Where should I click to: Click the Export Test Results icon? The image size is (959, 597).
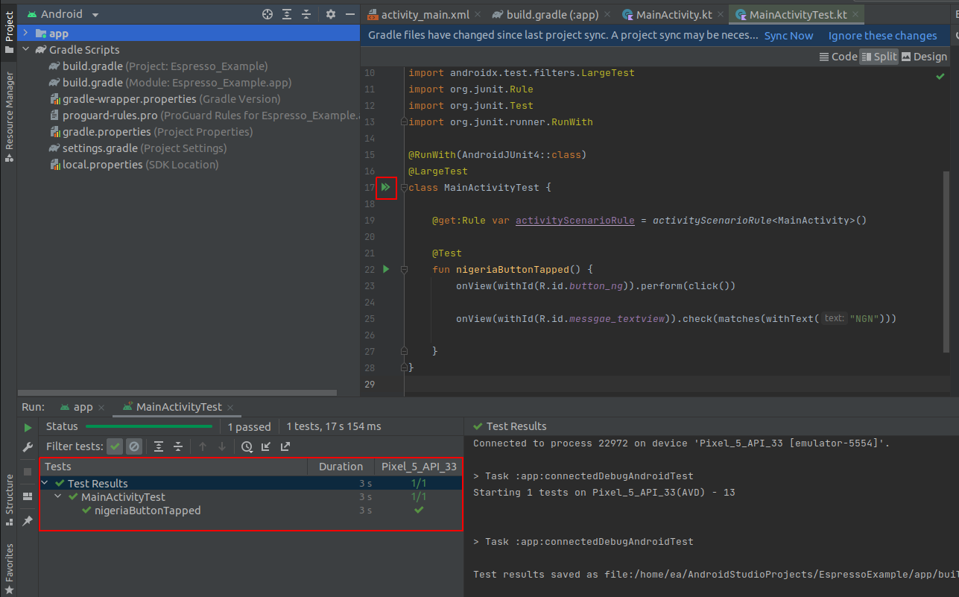[285, 446]
